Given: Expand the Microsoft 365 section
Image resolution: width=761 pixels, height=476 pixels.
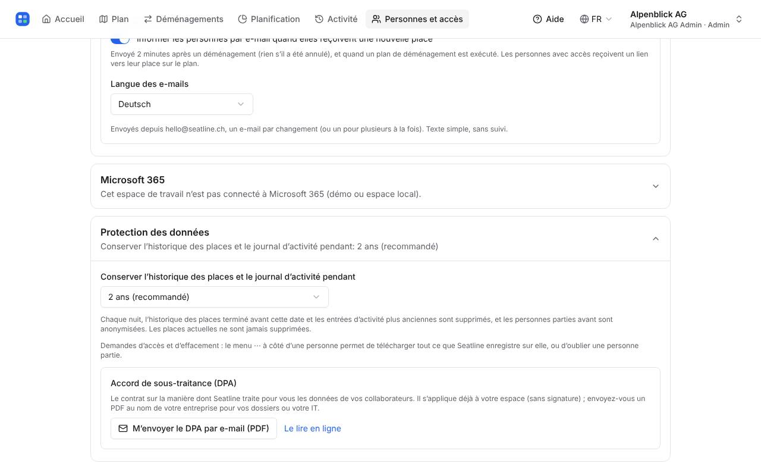Looking at the screenshot, I should coord(380,186).
